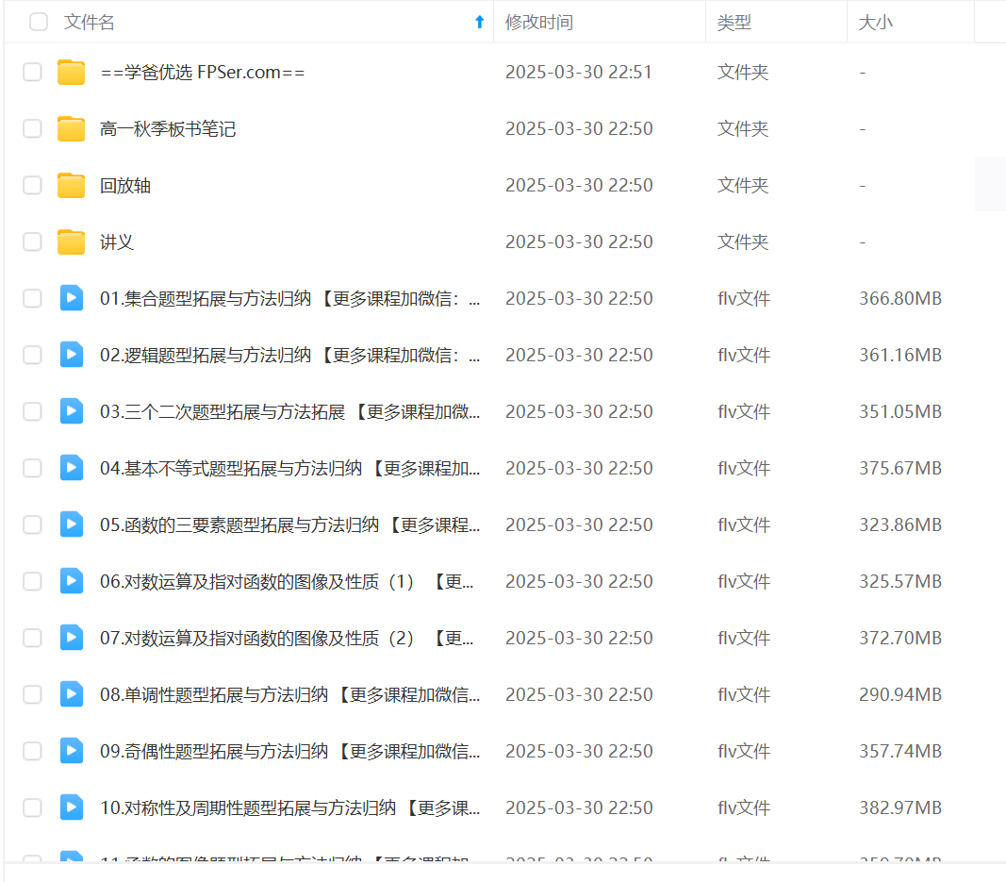Click the size value 366.80MB
This screenshot has width=1006, height=882.
(x=900, y=298)
